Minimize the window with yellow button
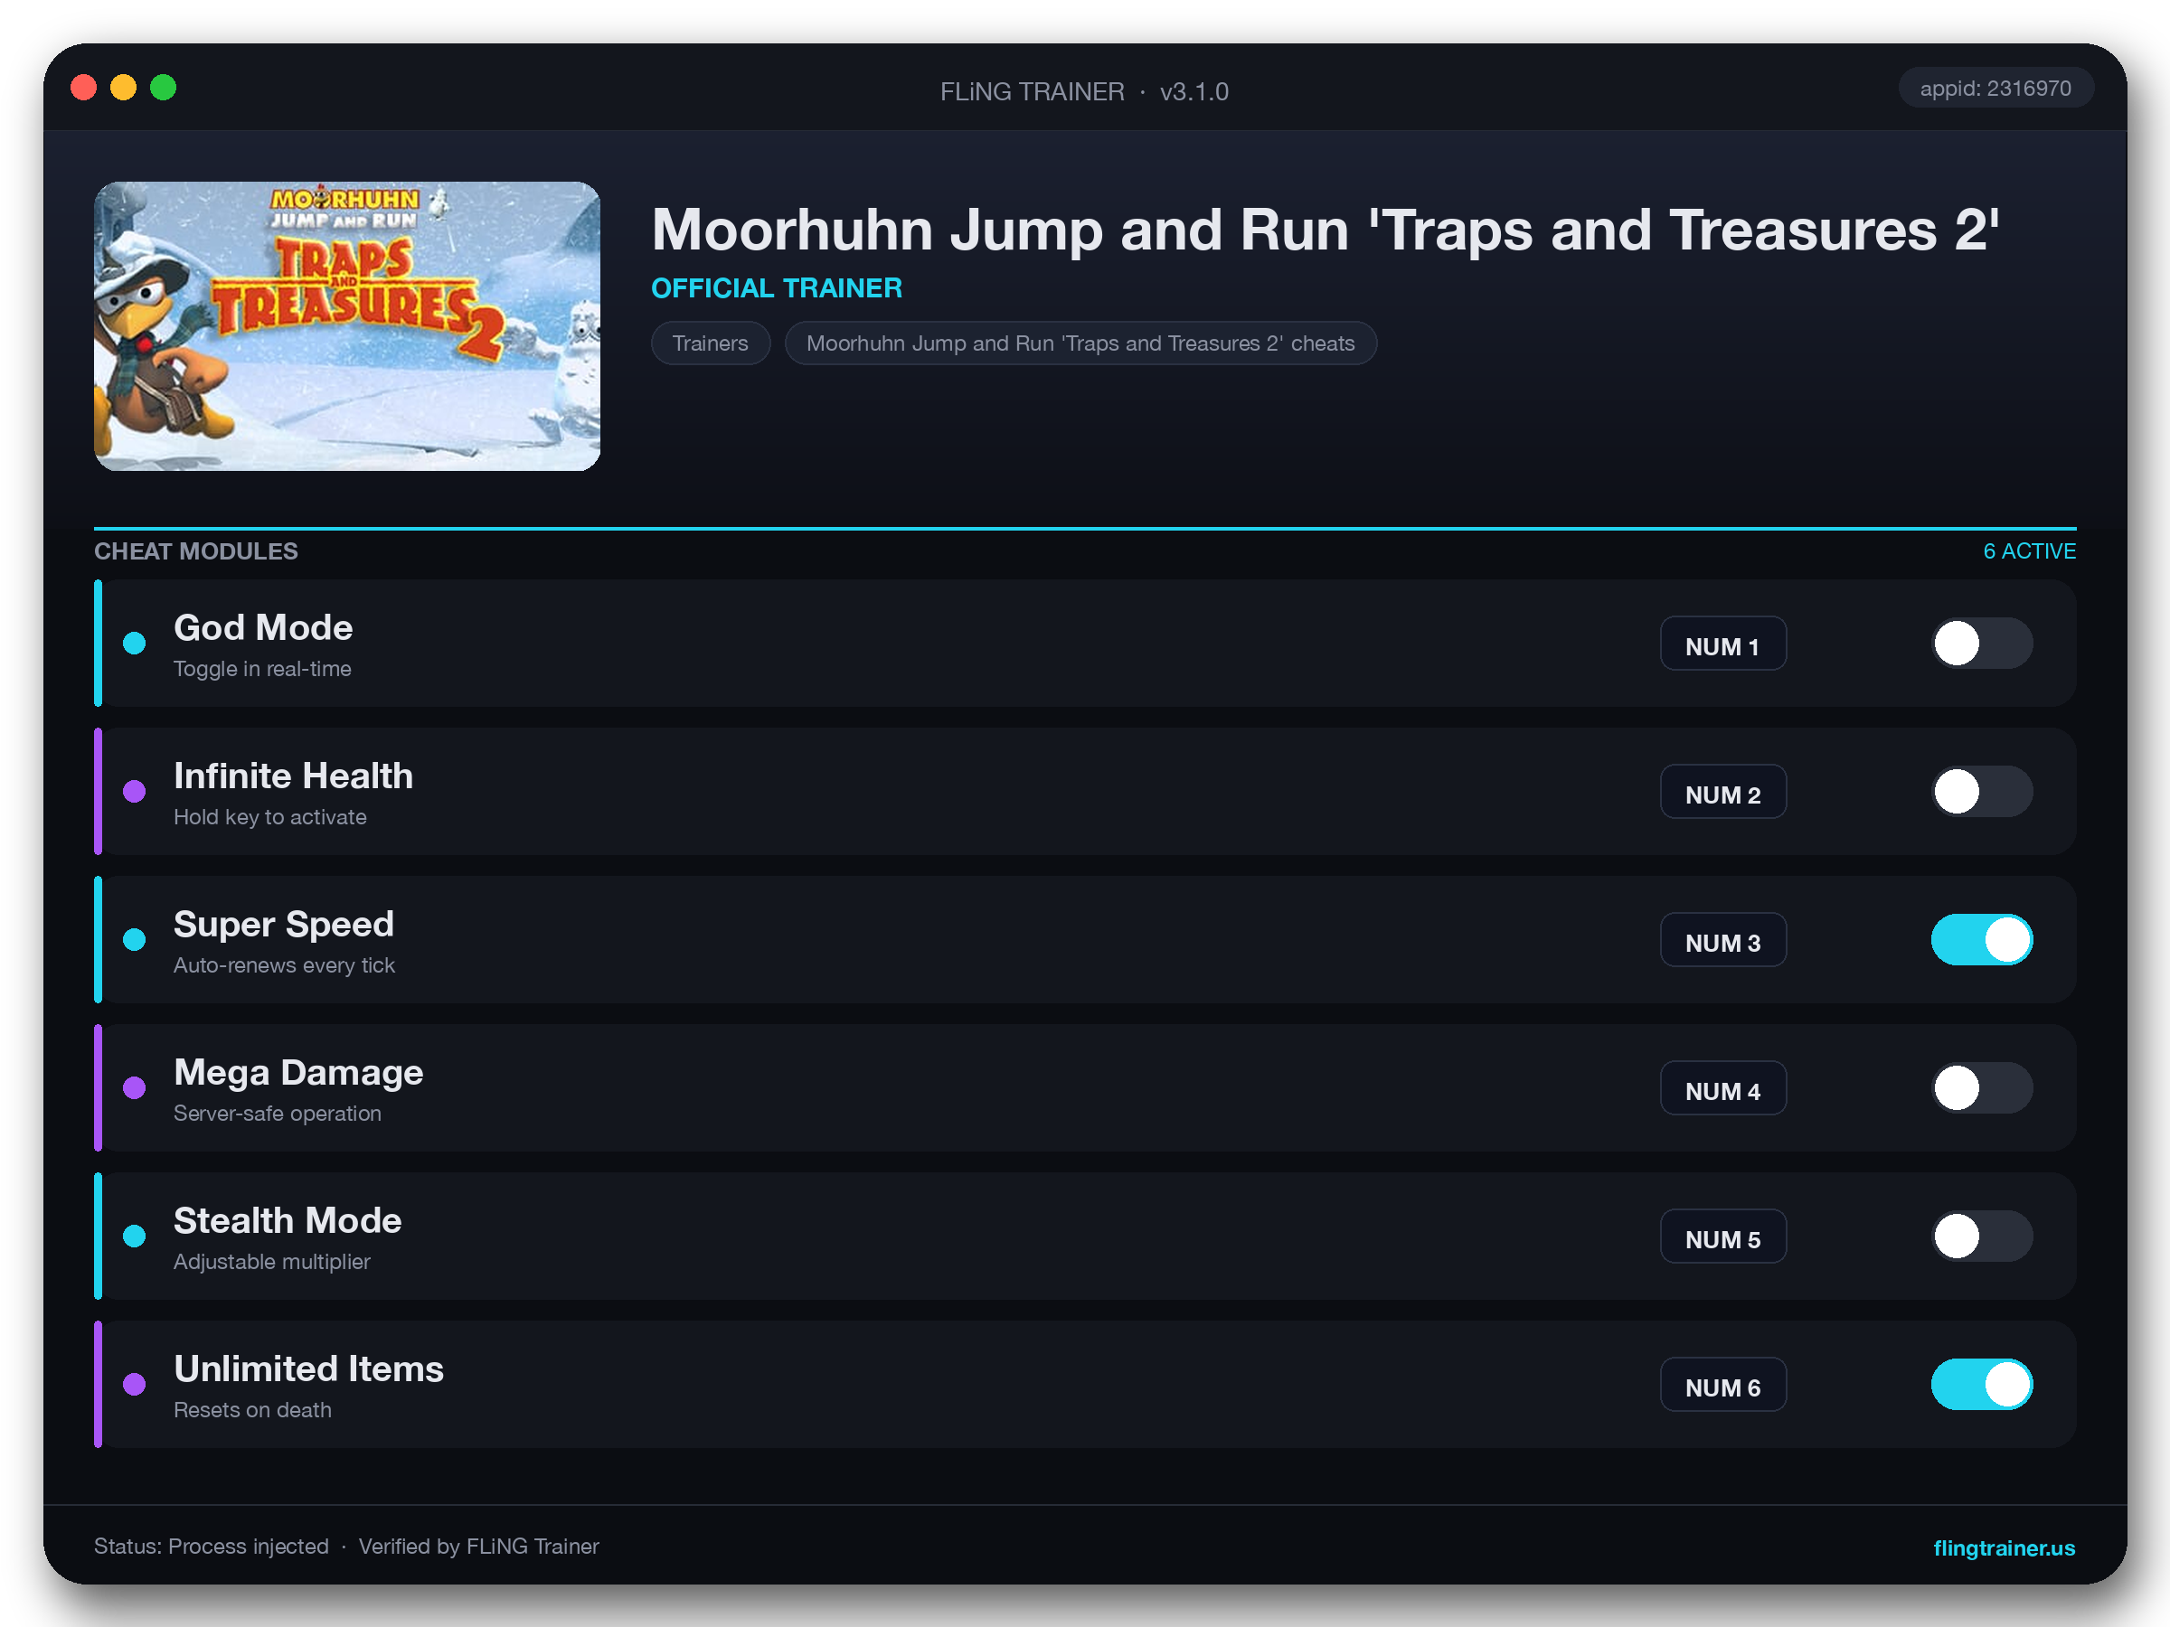 [x=124, y=88]
